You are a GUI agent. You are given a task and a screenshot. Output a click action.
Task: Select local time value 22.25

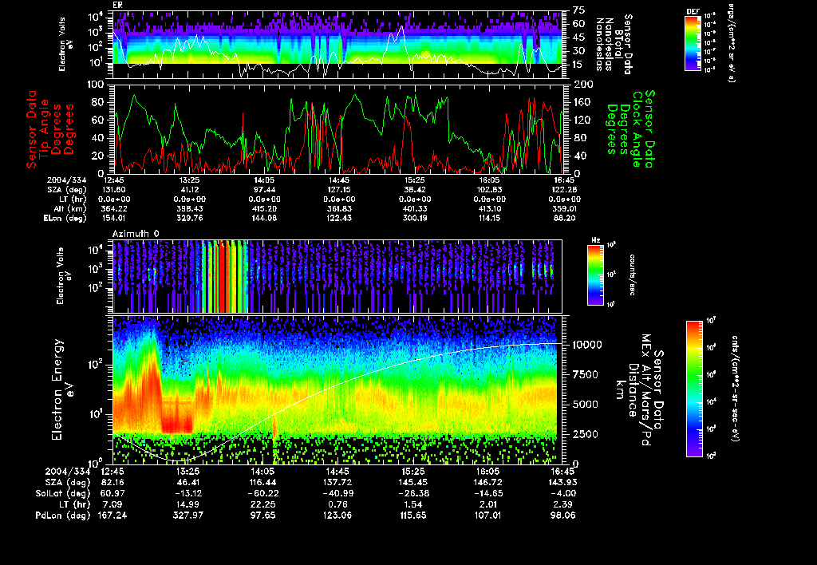(262, 504)
